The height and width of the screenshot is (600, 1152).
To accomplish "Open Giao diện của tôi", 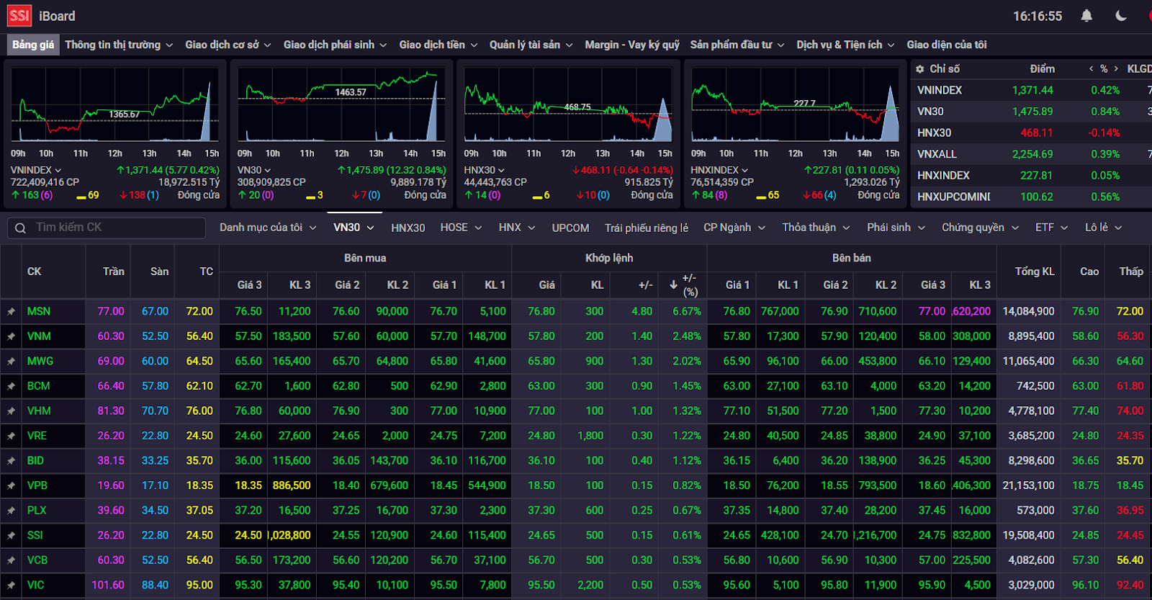I will coord(947,45).
